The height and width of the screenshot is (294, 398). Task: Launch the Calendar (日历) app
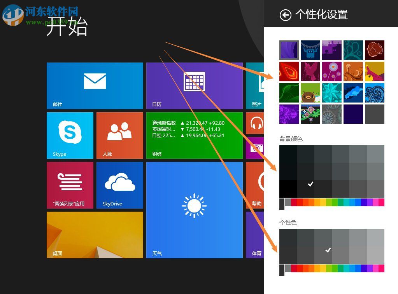pos(194,85)
